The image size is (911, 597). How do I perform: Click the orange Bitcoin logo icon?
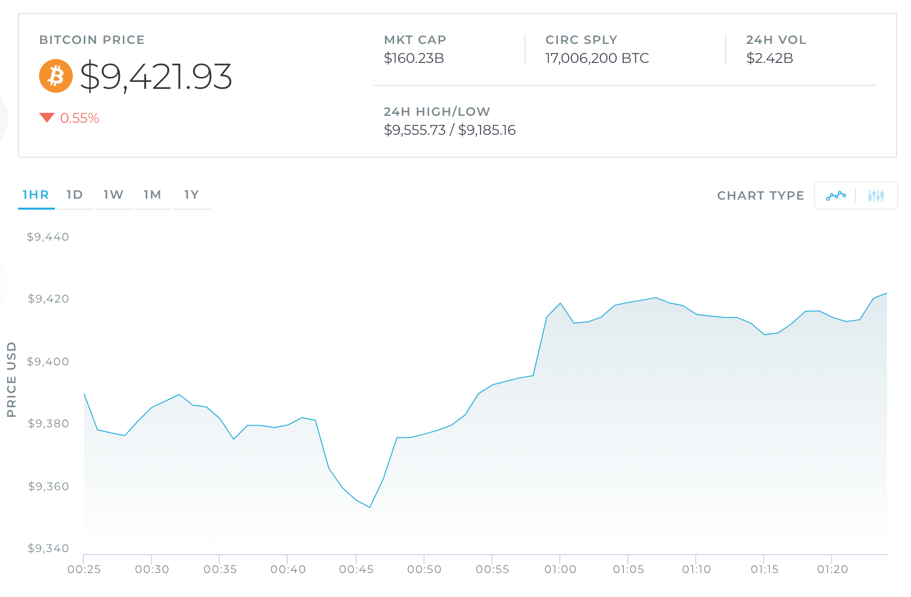tap(56, 76)
